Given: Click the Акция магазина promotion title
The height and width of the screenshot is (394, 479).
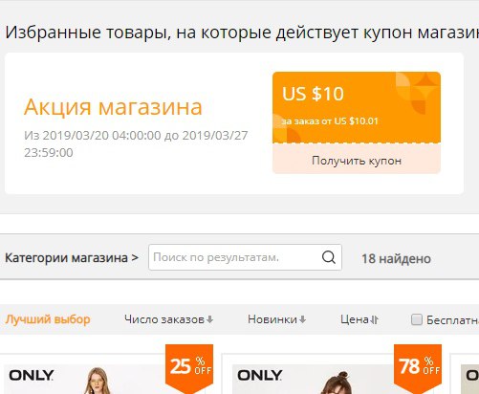Looking at the screenshot, I should (113, 107).
